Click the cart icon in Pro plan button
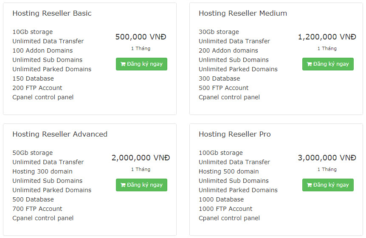This screenshot has width=366, height=238. pyautogui.click(x=310, y=185)
